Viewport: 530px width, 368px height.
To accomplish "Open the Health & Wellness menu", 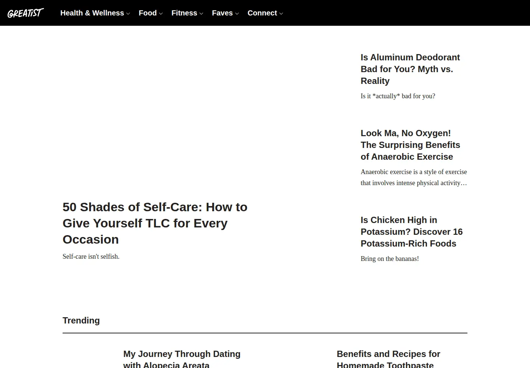I will tap(92, 13).
